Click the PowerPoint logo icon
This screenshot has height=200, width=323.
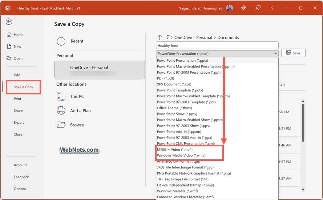coord(8,8)
